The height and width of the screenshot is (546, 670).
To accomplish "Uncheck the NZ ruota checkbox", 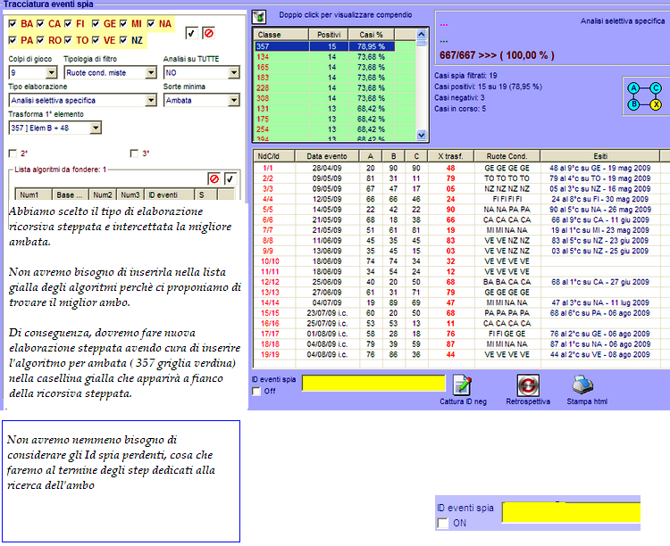I will [x=123, y=40].
